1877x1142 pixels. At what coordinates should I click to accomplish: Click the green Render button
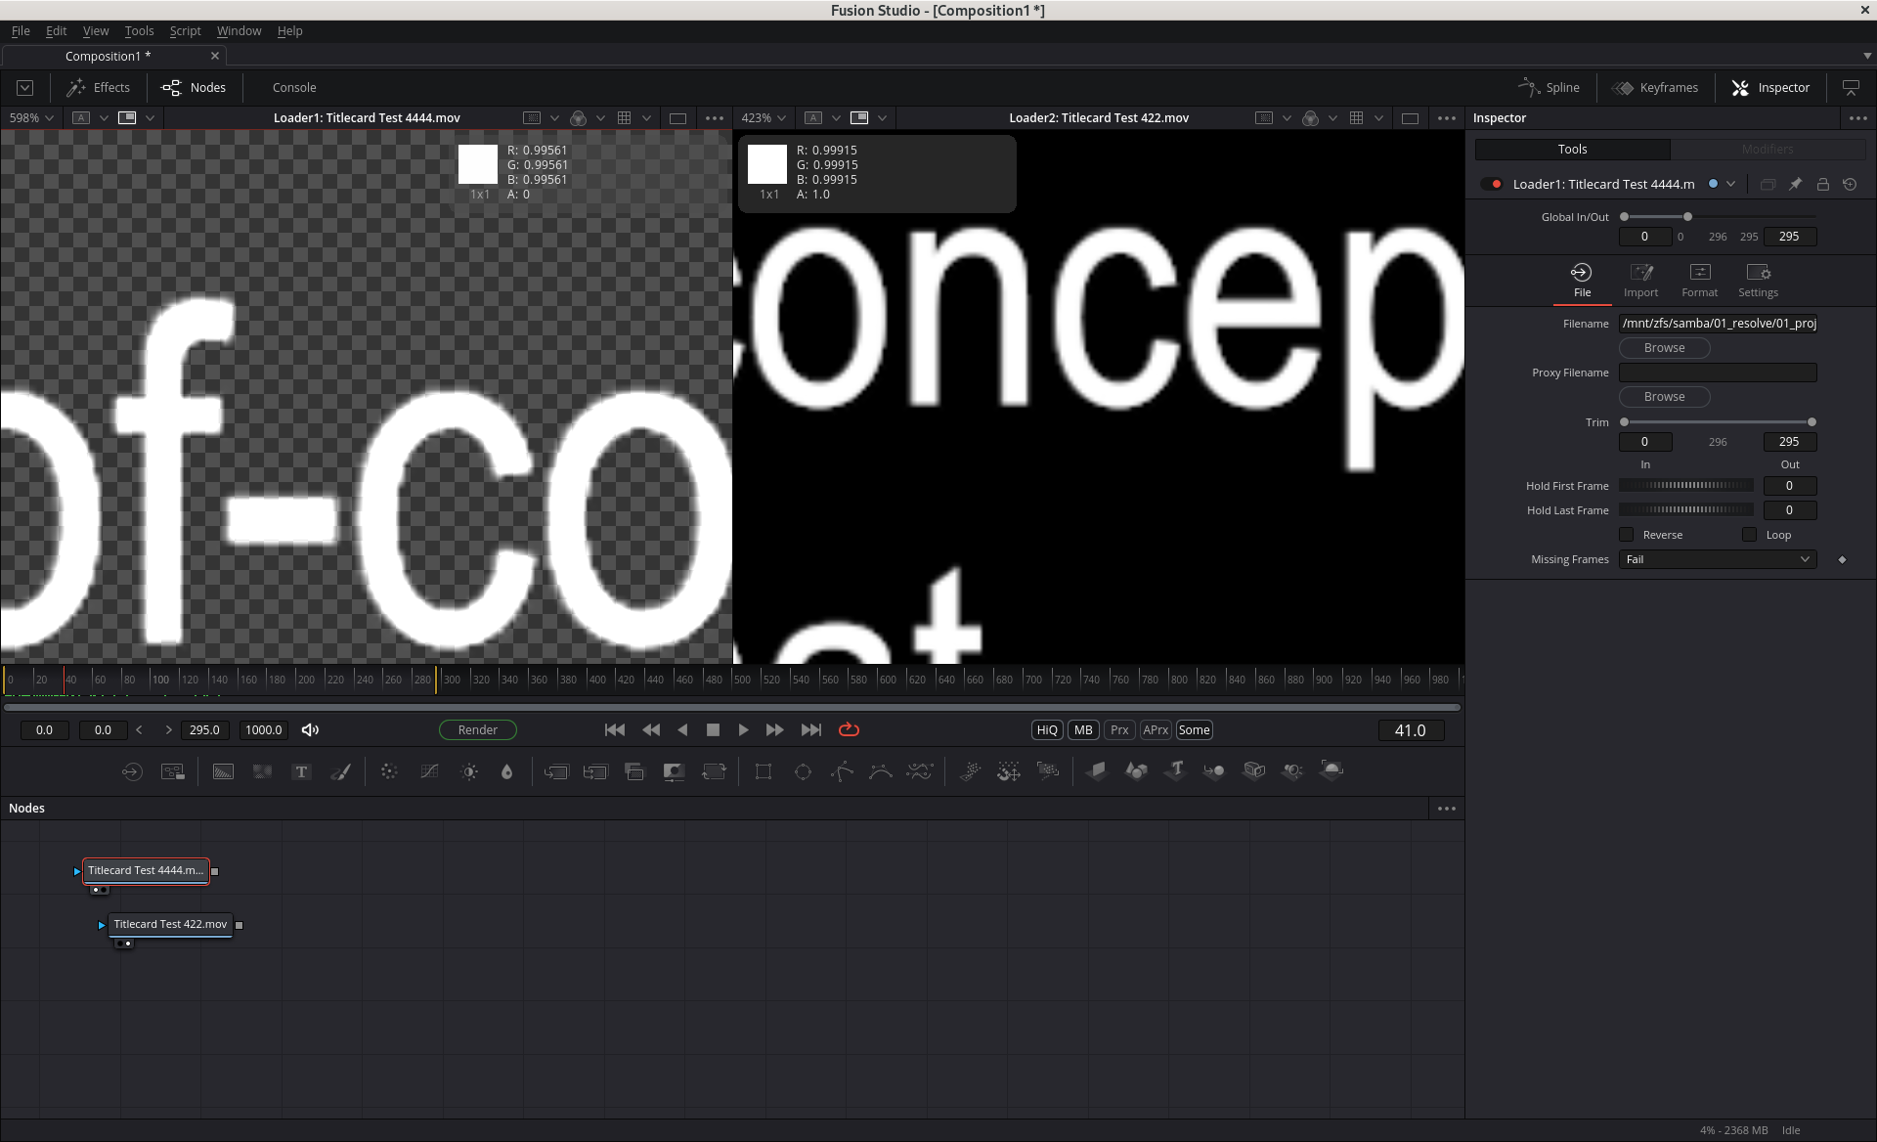pos(477,730)
